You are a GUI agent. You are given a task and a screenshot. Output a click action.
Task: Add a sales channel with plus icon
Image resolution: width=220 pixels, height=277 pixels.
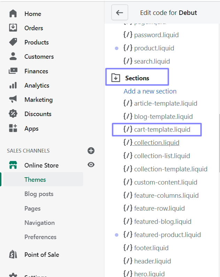pyautogui.click(x=91, y=151)
